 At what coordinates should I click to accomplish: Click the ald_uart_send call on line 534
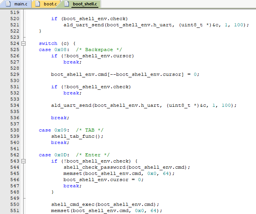[x=71, y=105]
